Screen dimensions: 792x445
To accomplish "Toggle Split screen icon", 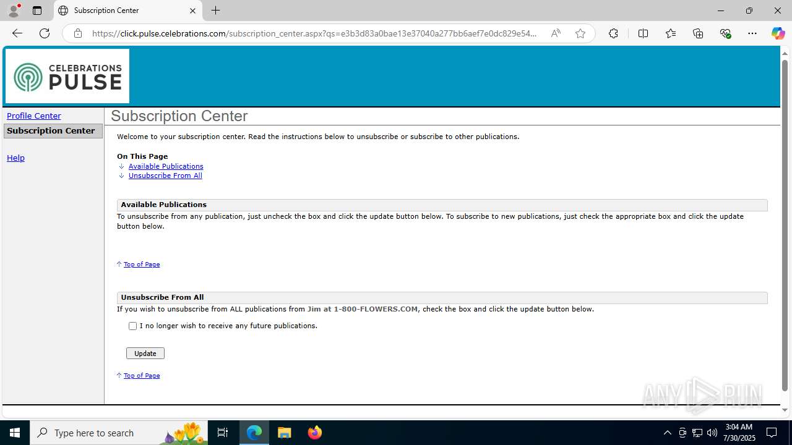I will click(x=643, y=33).
